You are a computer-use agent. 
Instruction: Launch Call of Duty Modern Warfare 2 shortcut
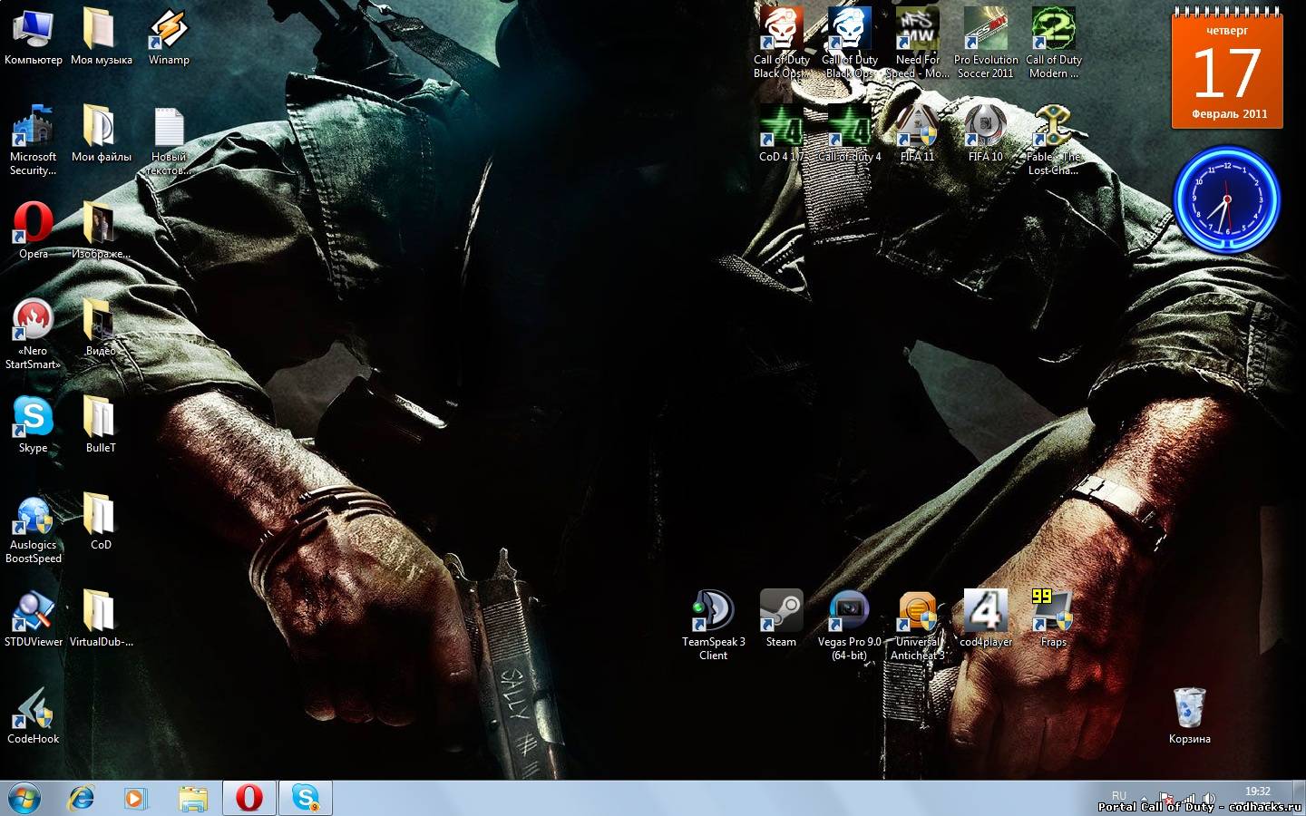[x=1054, y=44]
